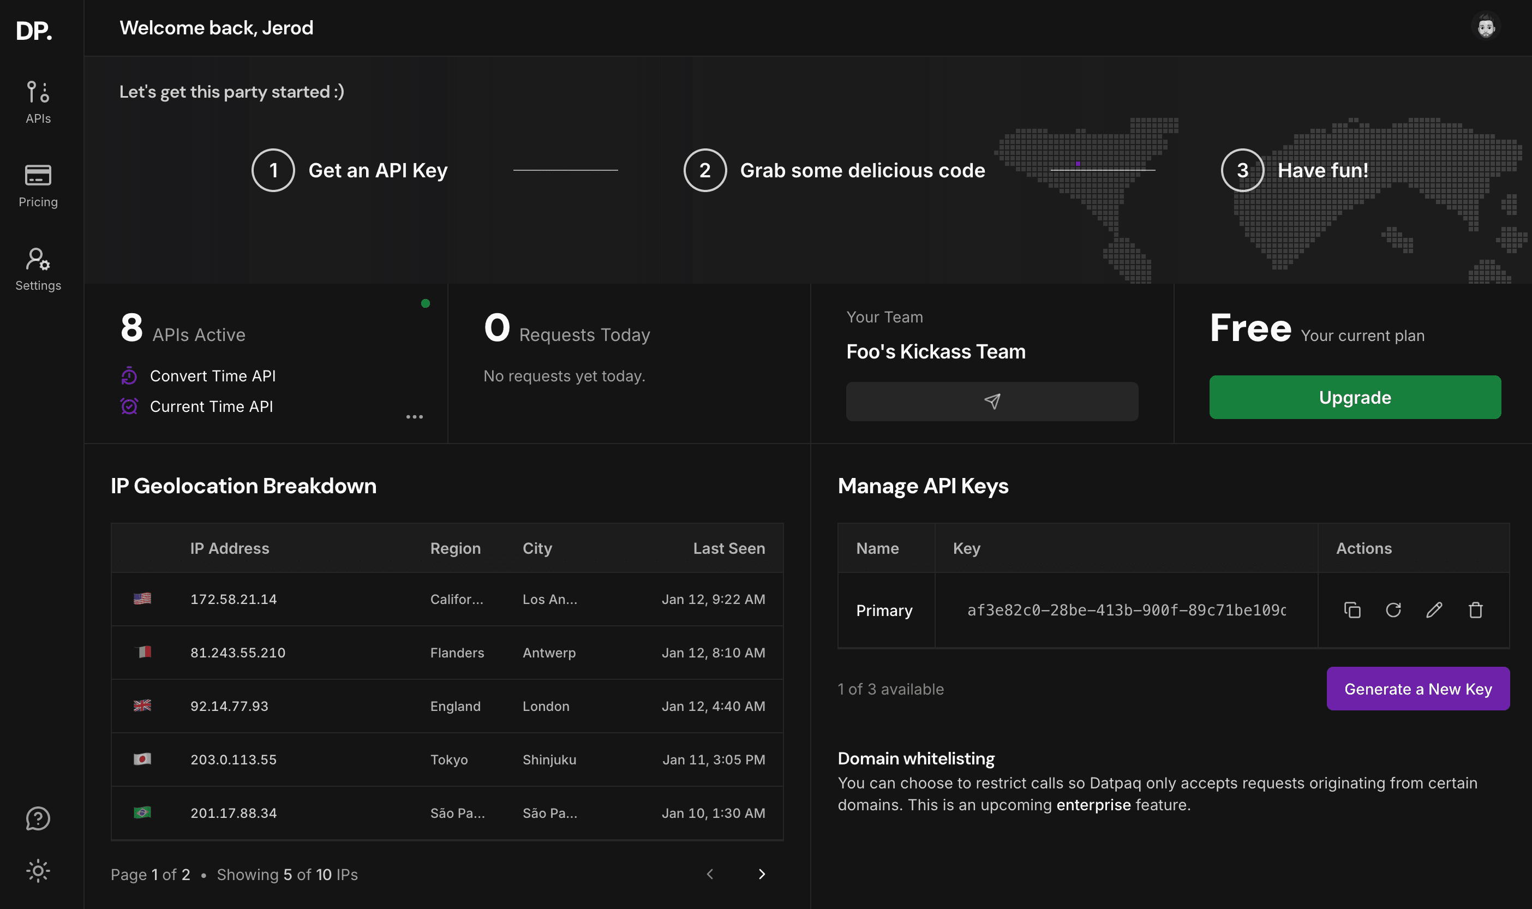Select the Current Time API entry
The width and height of the screenshot is (1532, 909).
click(x=211, y=405)
